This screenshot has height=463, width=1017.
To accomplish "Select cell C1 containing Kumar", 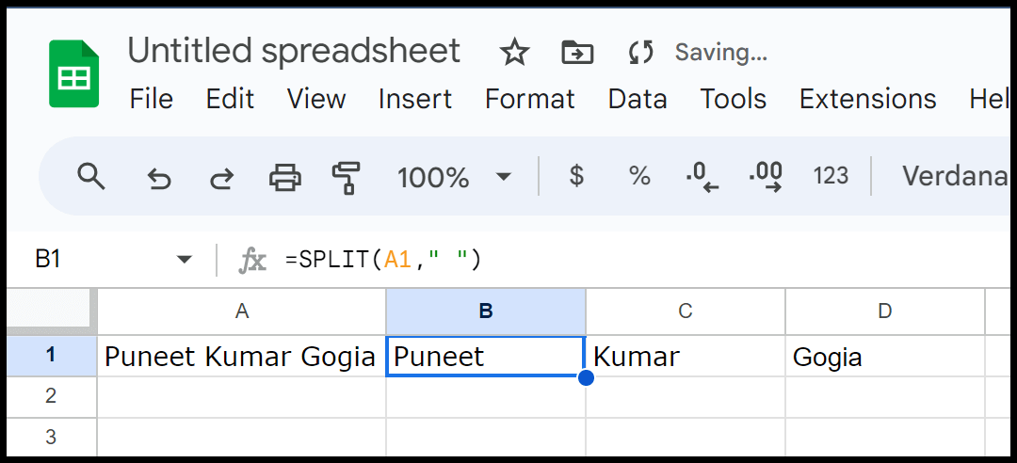I will pyautogui.click(x=686, y=357).
